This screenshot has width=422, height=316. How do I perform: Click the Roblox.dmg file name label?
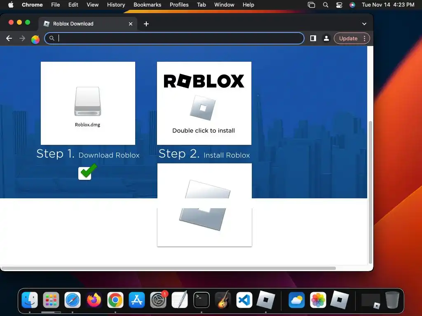tap(87, 125)
